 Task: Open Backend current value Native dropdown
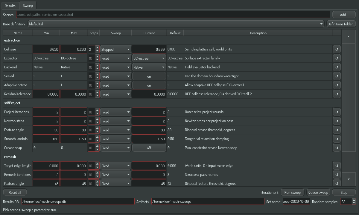[x=149, y=67]
